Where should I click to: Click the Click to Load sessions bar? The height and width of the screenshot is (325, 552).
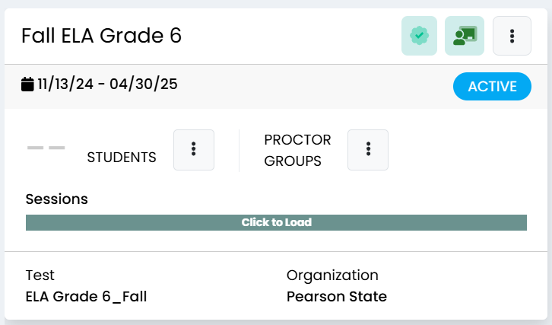pos(276,222)
